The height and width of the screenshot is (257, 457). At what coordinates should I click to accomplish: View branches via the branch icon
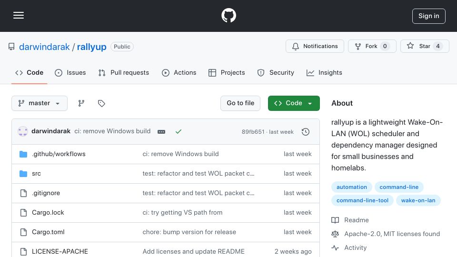point(81,103)
